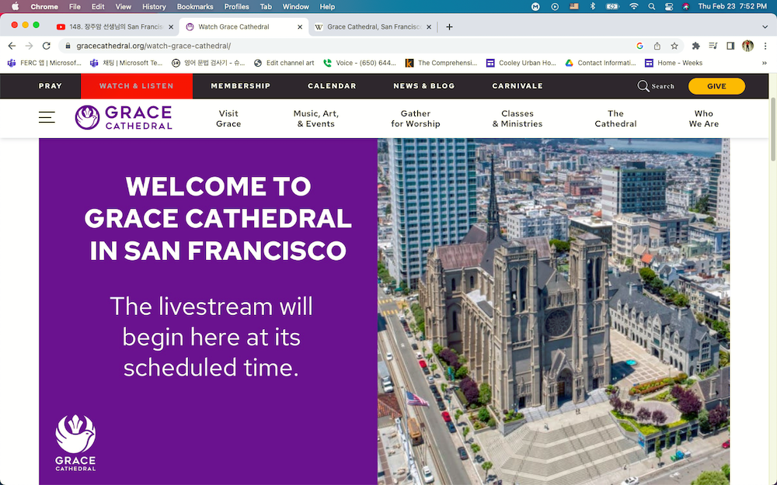777x485 pixels.
Task: Open the Music, Art, & Events menu
Action: coord(316,119)
